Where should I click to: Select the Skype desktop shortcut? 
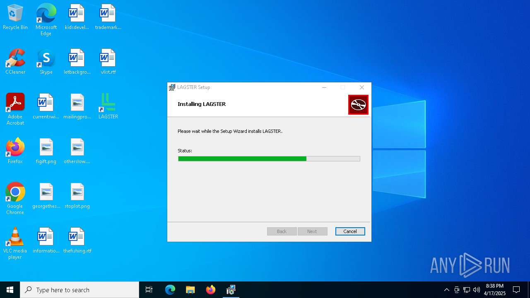click(46, 62)
